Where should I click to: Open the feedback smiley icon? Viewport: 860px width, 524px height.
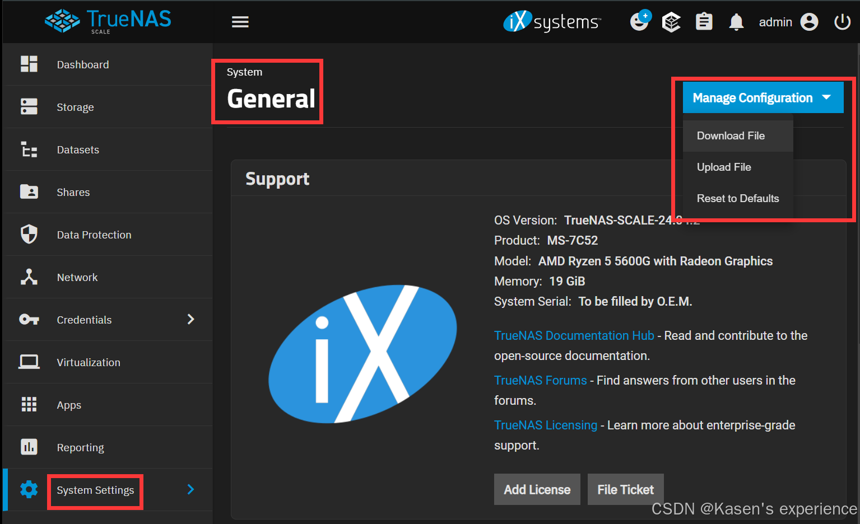pos(640,21)
